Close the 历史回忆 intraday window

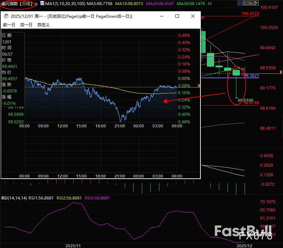[193, 16]
